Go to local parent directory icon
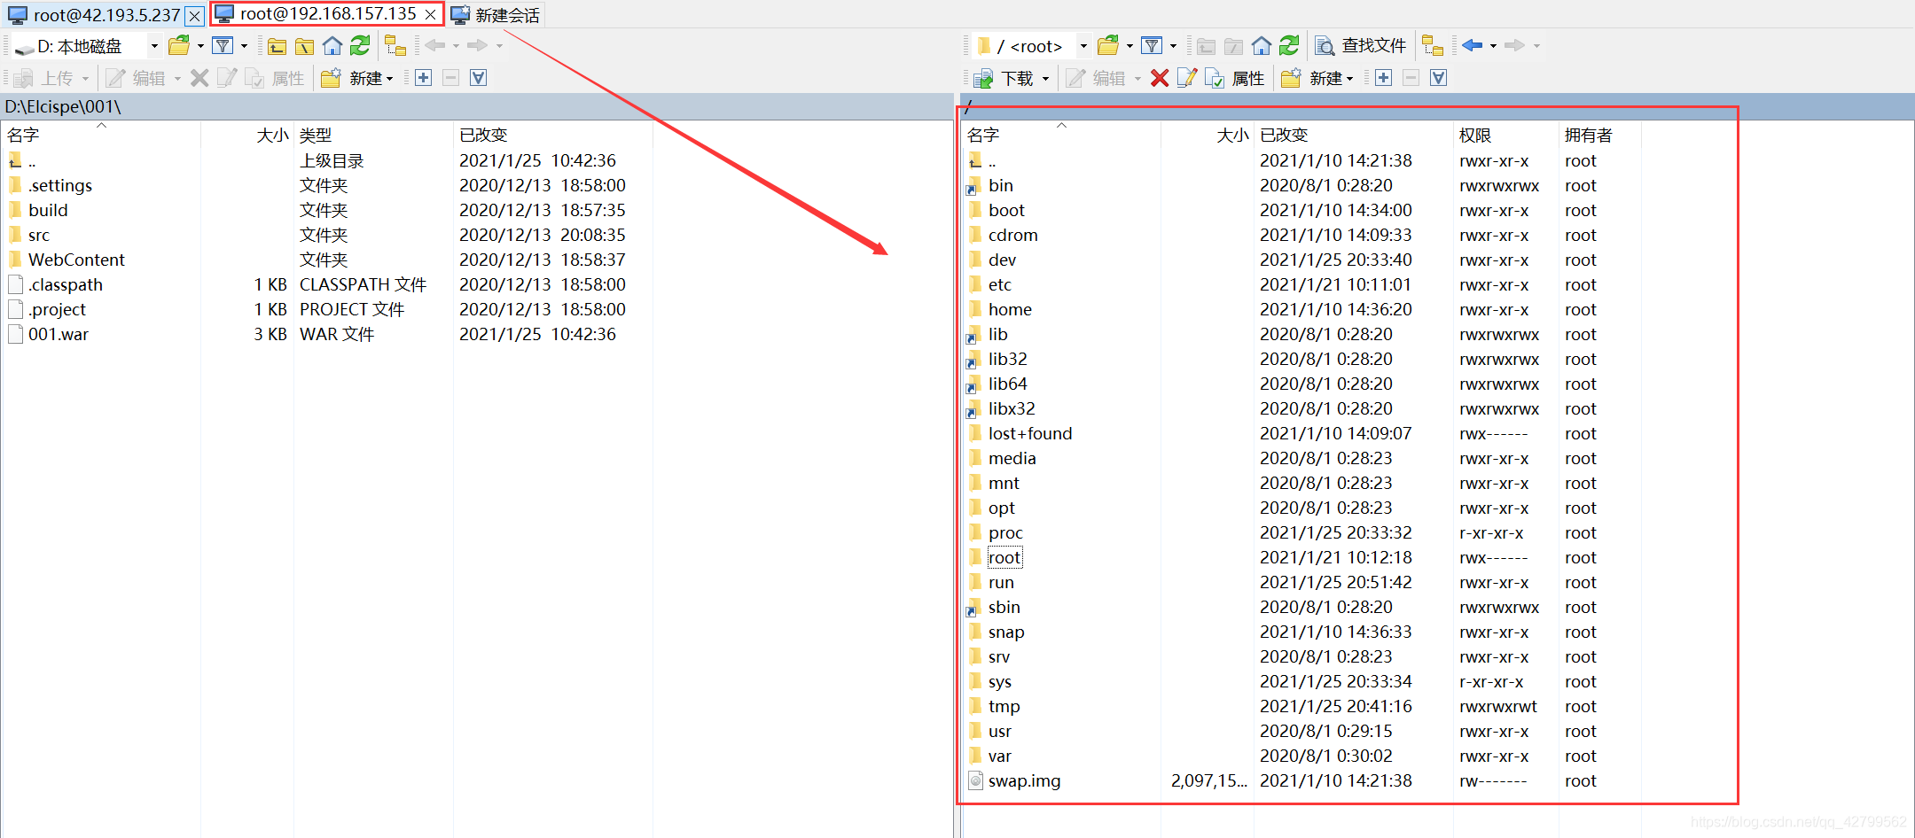 click(x=277, y=46)
